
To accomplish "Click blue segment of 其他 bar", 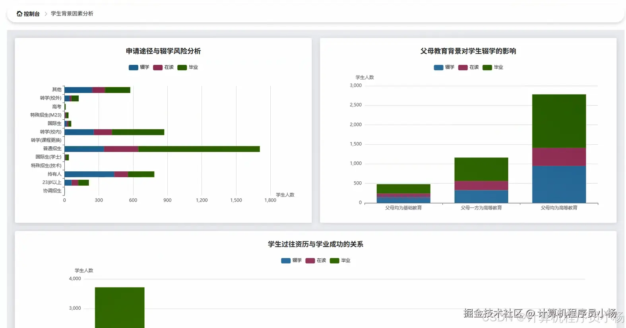I will click(x=78, y=90).
